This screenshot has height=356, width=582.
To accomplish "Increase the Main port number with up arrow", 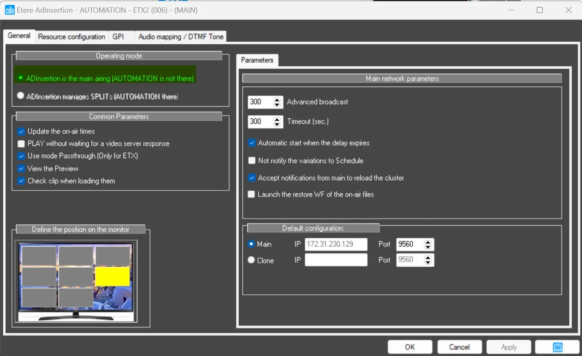I will 428,242.
